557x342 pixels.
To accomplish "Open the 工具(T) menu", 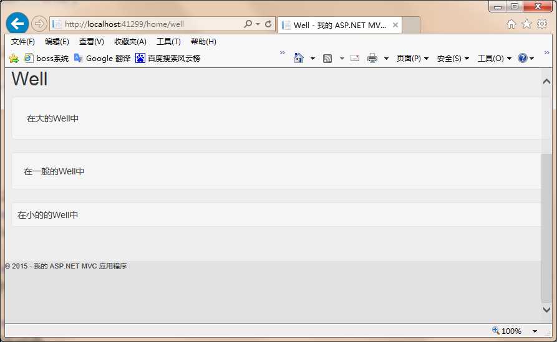I will click(x=168, y=42).
